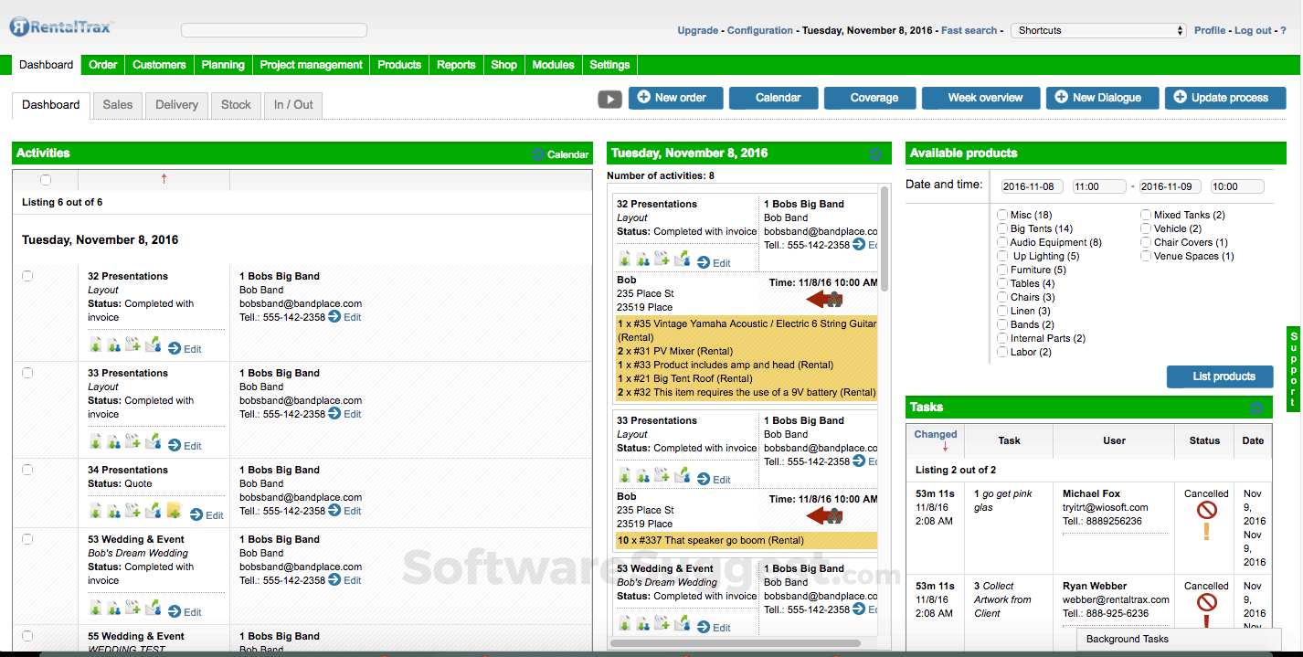Open the Shortcuts dropdown

(x=1096, y=30)
